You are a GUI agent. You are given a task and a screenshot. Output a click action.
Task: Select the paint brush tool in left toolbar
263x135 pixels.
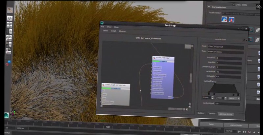10,10
